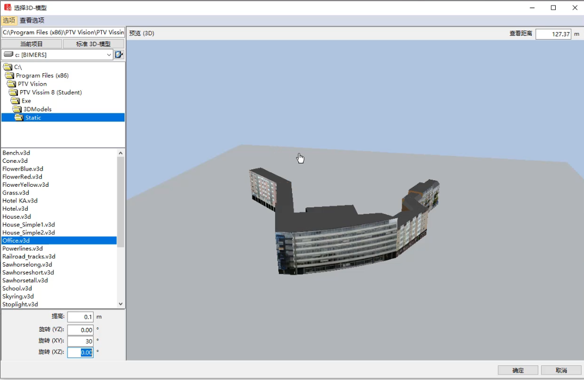This screenshot has width=584, height=380.
Task: Click the folder browse icon beside drive dropdown
Action: click(x=119, y=55)
